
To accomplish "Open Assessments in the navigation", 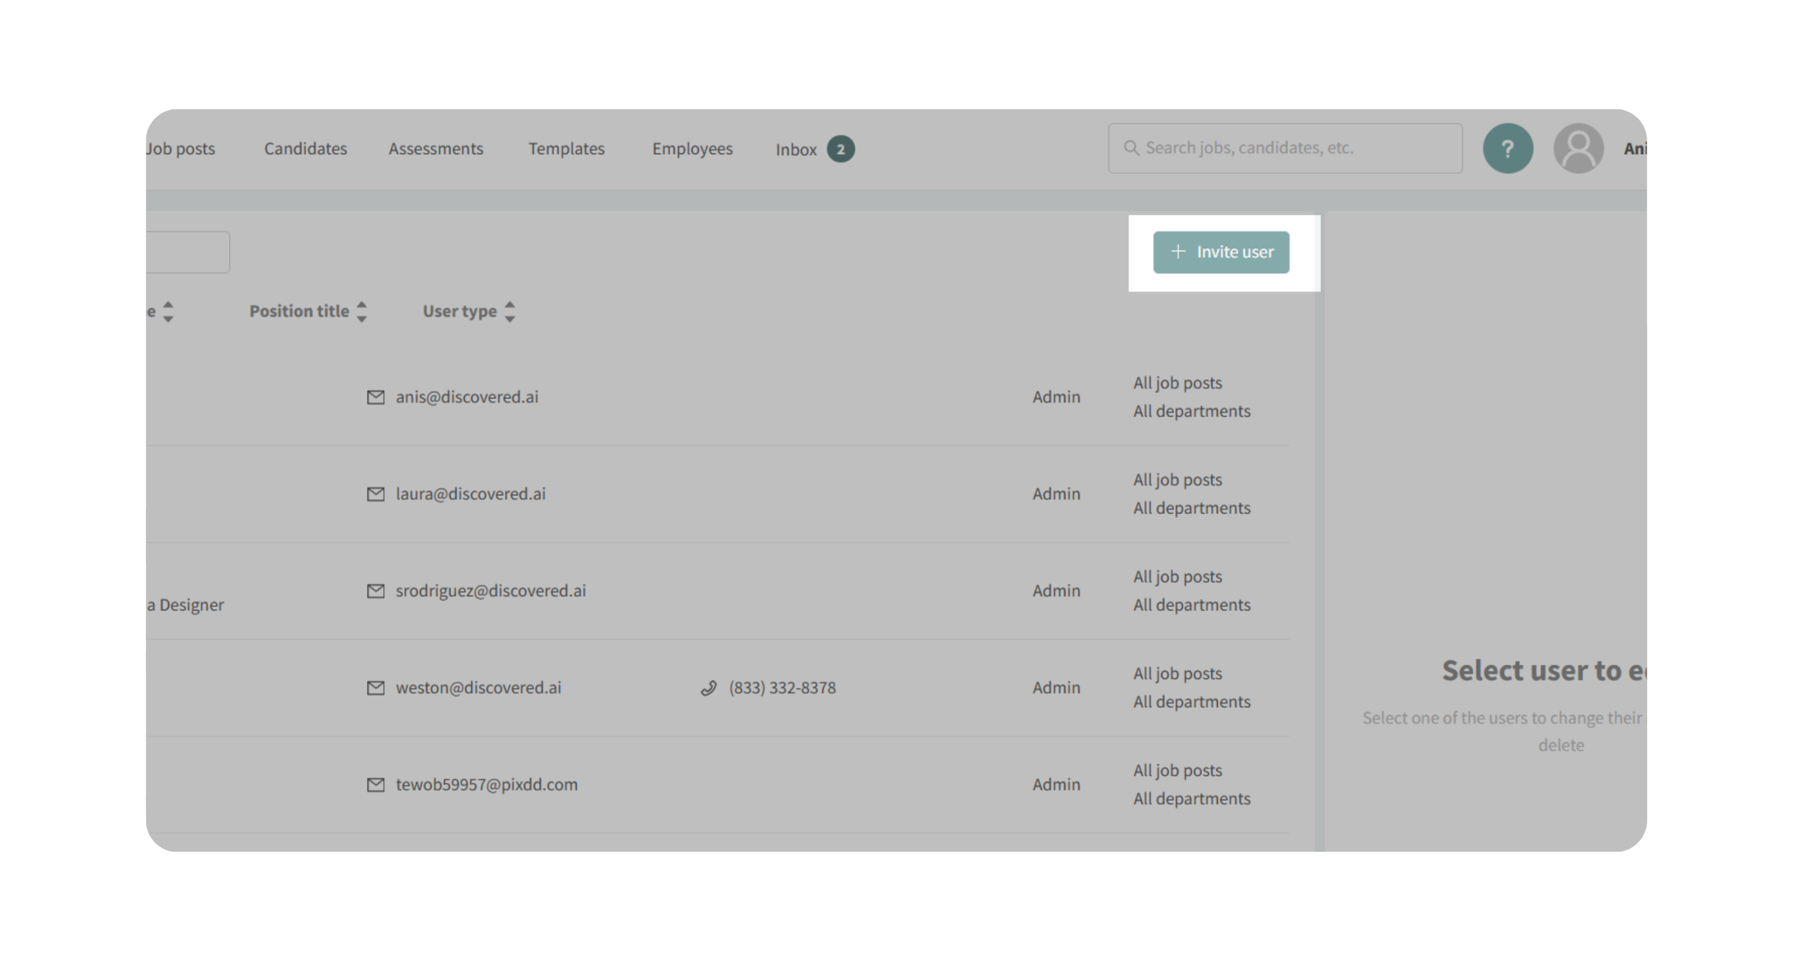I will coord(436,148).
